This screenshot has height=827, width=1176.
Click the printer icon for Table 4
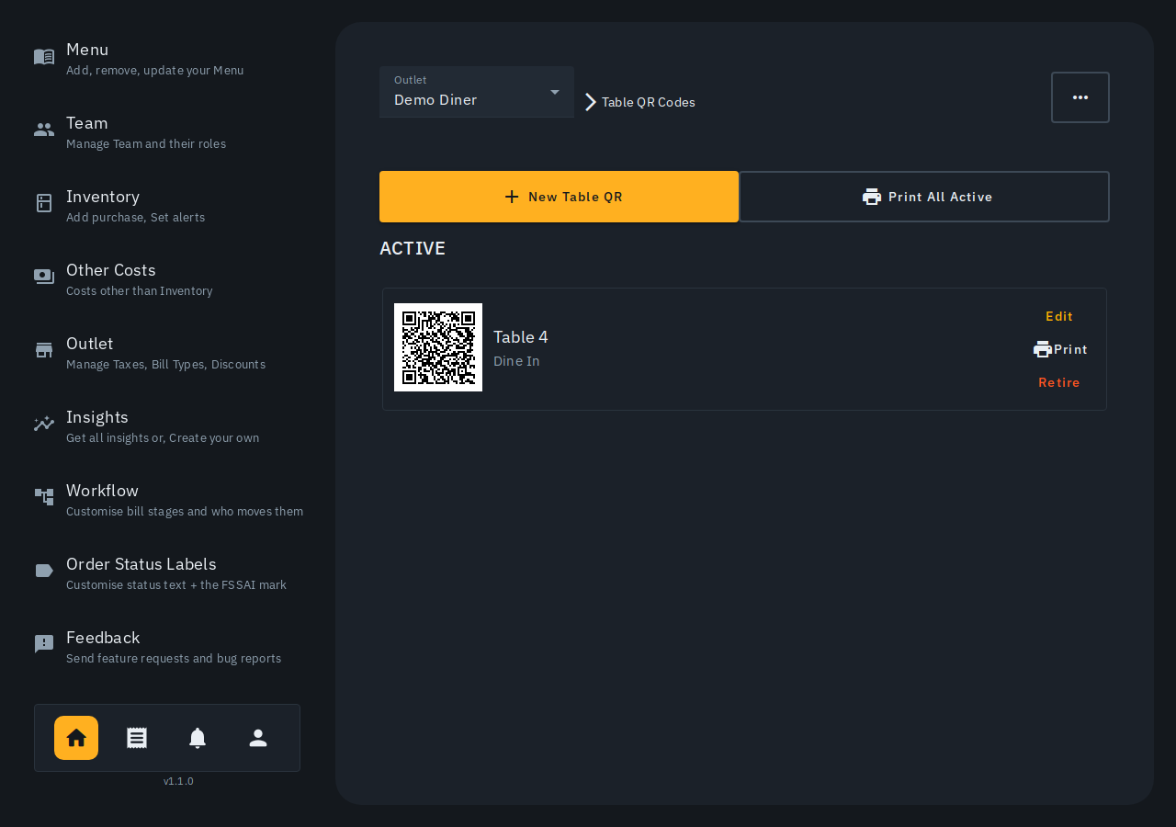pyautogui.click(x=1043, y=349)
